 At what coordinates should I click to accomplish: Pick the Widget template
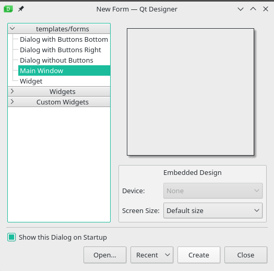pos(31,81)
